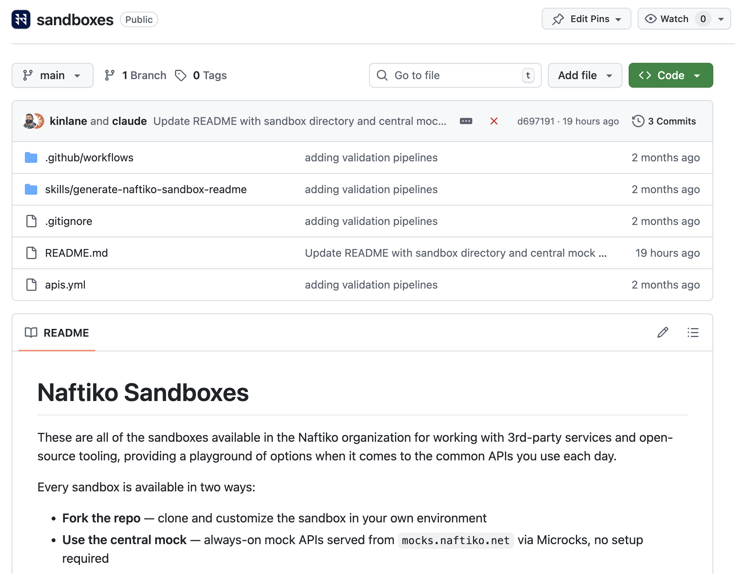Open the green Code dropdown button
This screenshot has height=574, width=735.
point(671,75)
